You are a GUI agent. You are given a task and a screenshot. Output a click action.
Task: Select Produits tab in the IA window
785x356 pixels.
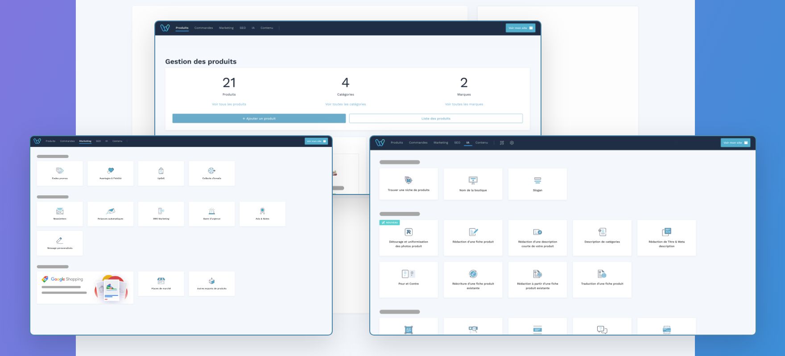click(x=397, y=143)
